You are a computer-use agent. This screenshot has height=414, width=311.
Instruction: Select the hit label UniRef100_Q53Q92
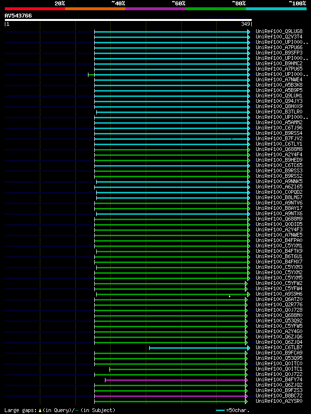click(279, 320)
